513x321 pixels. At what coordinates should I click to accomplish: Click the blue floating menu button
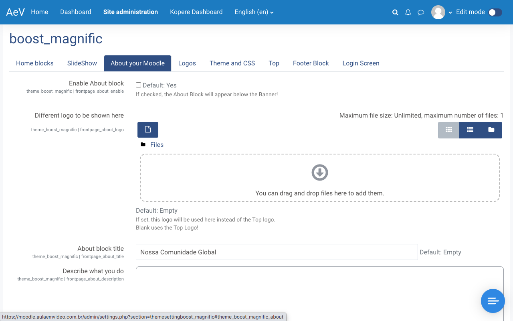(493, 301)
